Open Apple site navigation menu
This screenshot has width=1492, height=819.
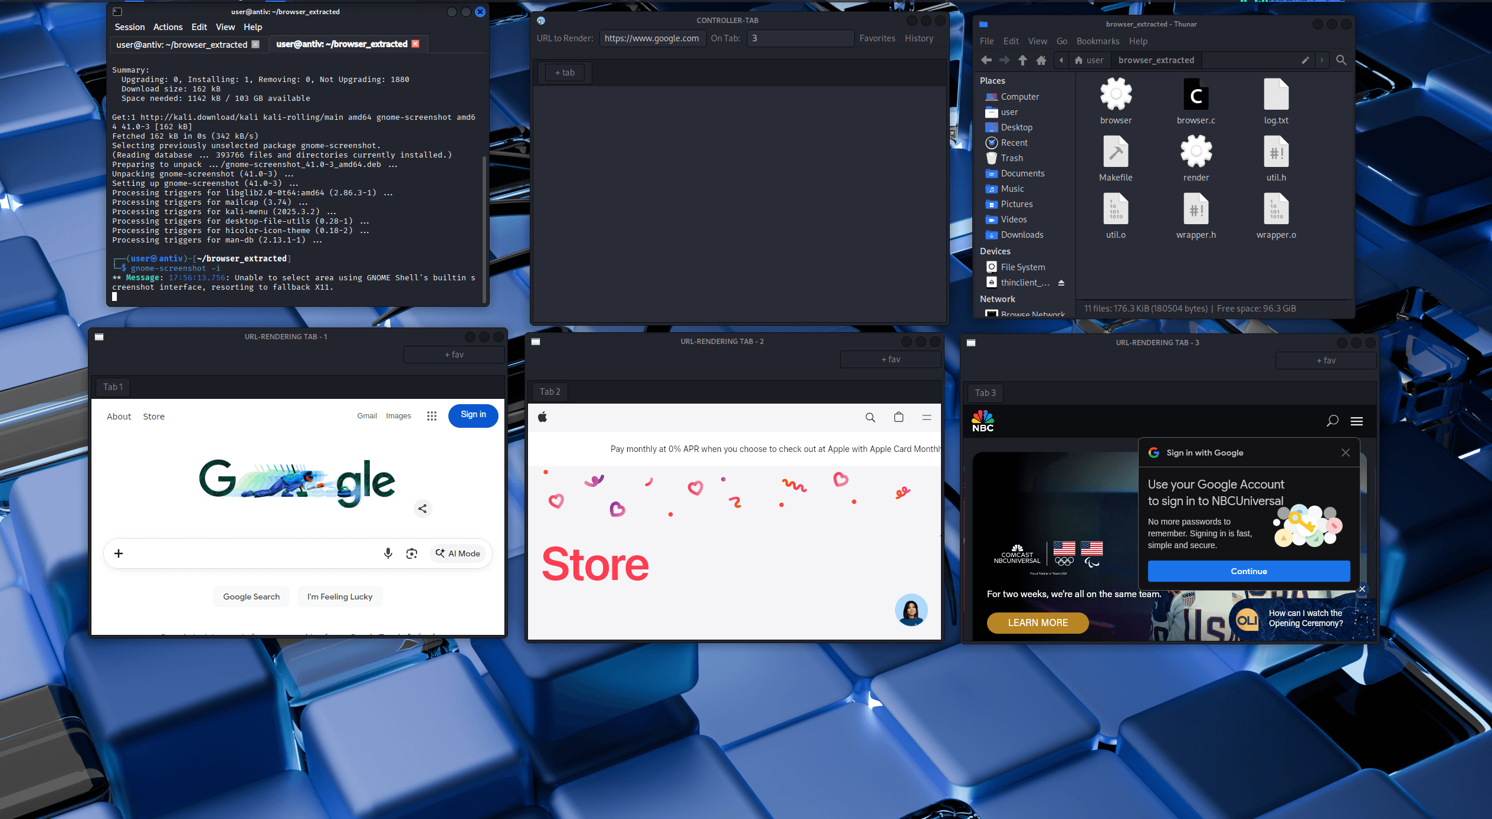tap(926, 417)
